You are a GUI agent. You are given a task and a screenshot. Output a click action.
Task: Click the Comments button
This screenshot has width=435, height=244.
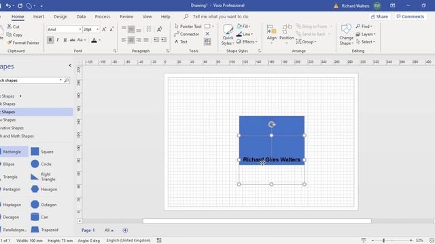(411, 16)
